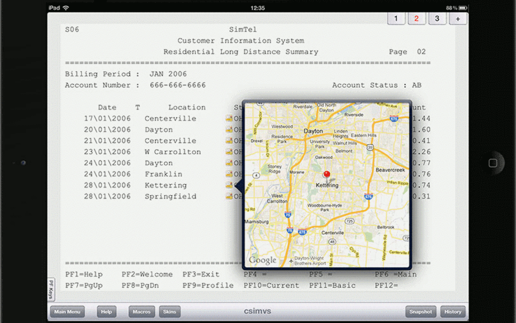Open map icon for Springfield row
This screenshot has width=516, height=323.
tap(229, 196)
